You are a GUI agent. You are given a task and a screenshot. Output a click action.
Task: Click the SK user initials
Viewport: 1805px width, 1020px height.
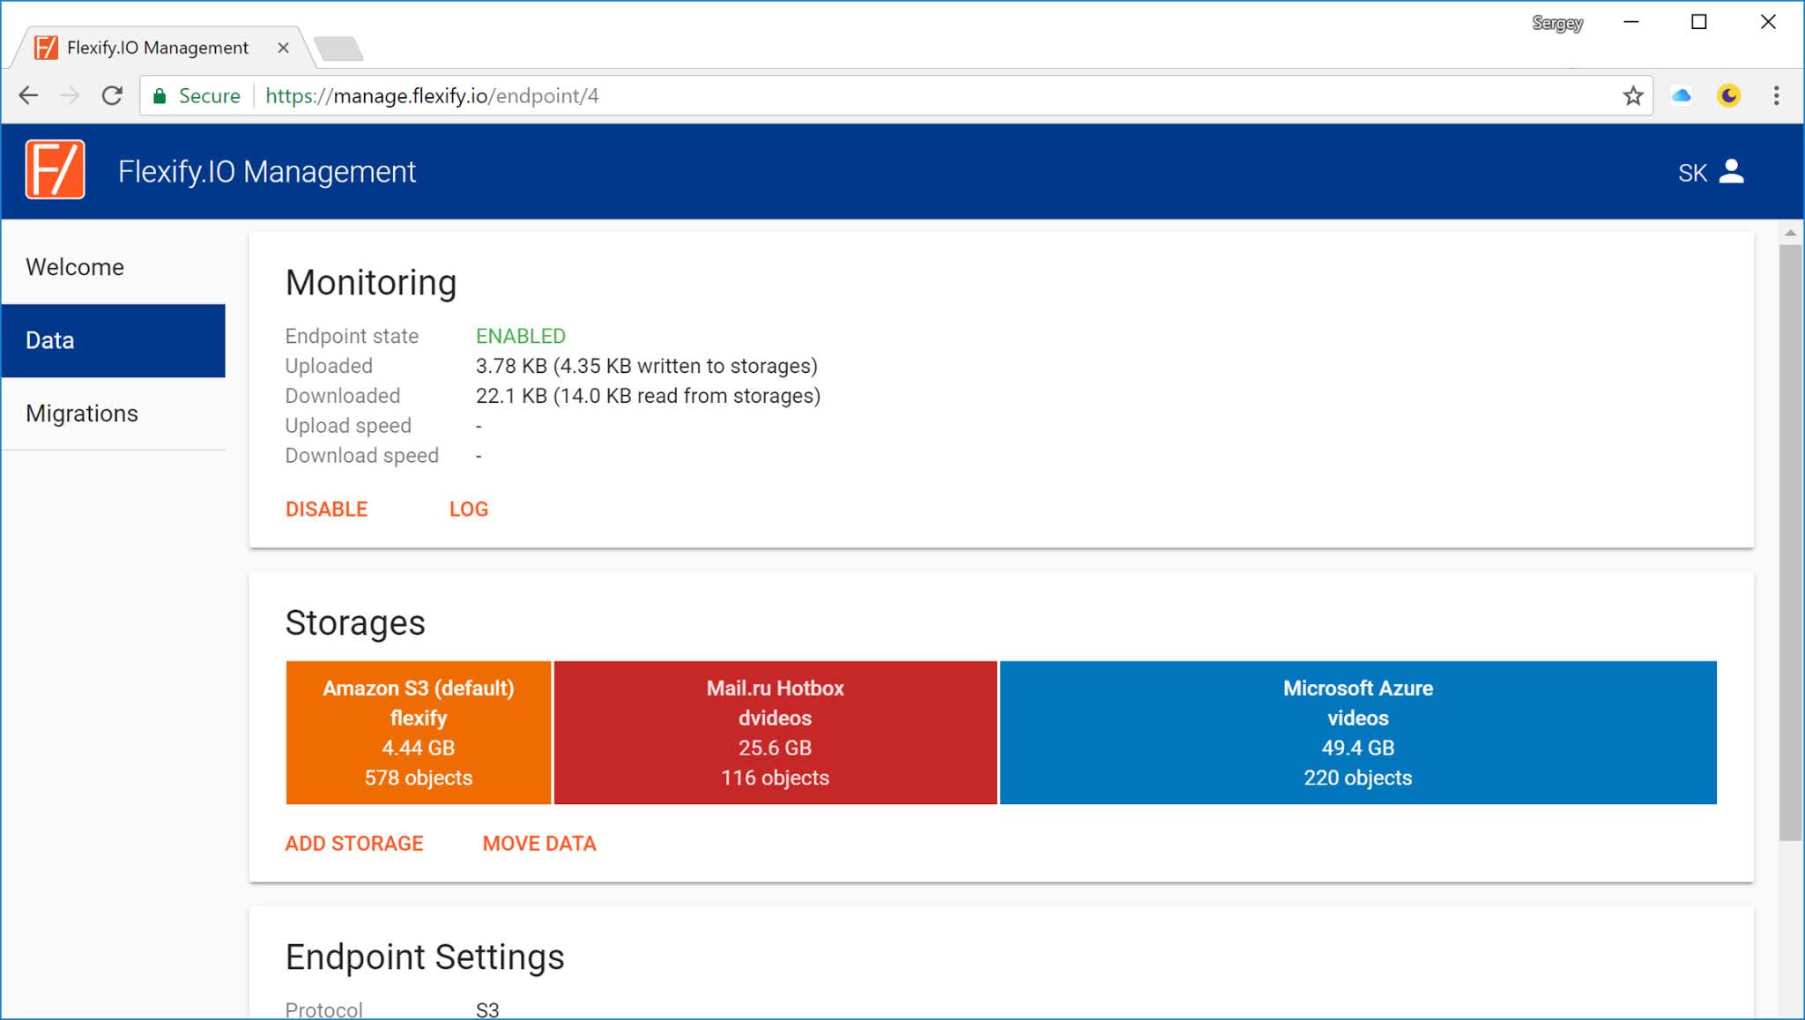[x=1692, y=173]
